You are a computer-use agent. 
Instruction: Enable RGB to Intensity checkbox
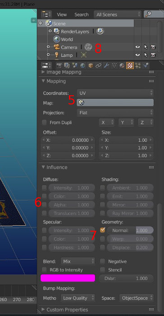[44, 270]
